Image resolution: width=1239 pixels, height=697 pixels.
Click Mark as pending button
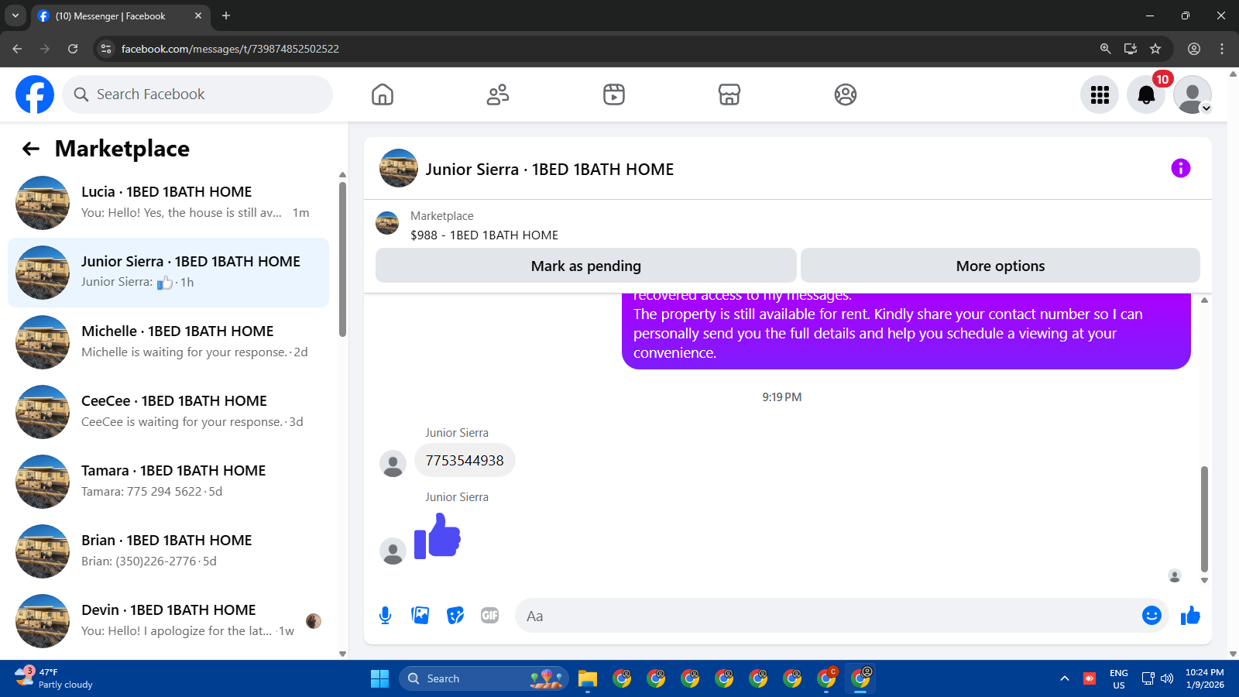[x=586, y=266]
